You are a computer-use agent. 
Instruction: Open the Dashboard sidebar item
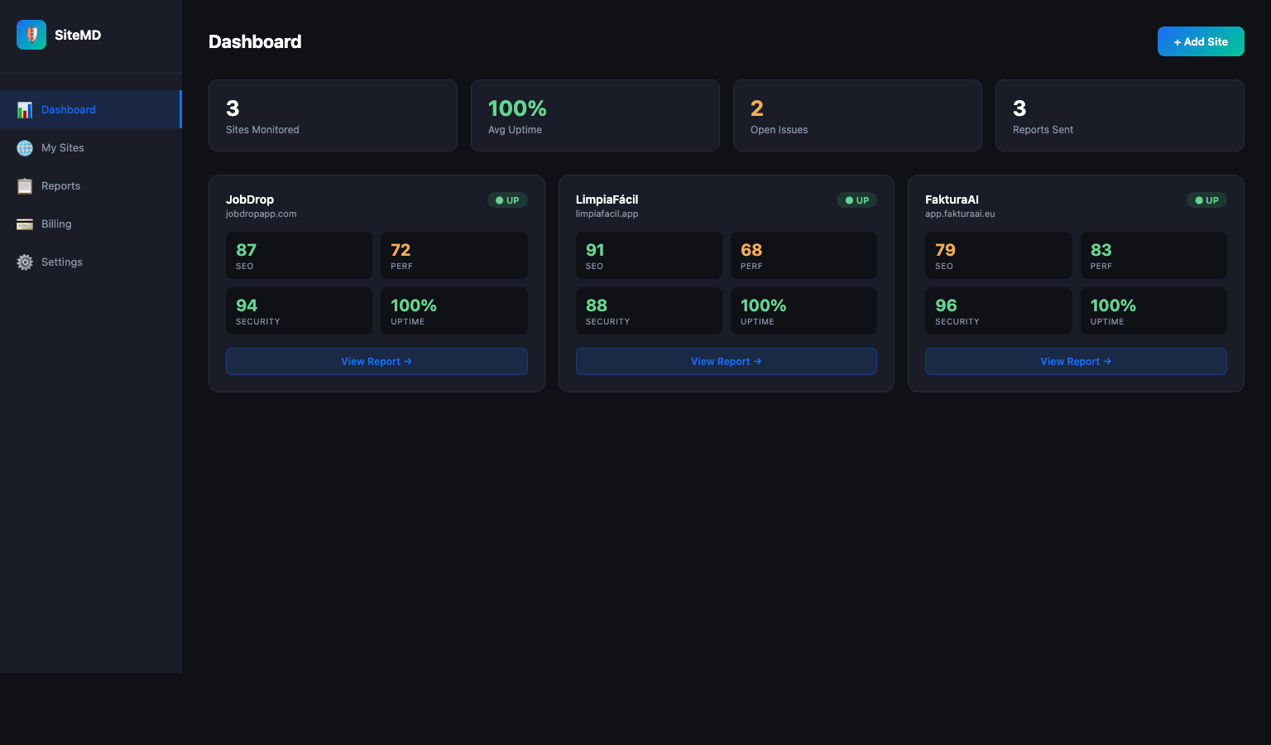coord(90,109)
